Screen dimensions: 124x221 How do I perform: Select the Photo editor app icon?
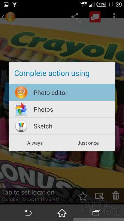[21, 93]
